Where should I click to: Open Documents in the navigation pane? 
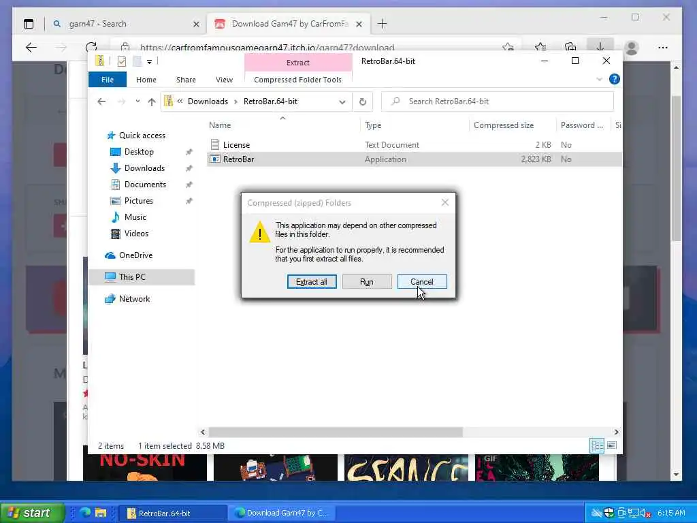[145, 185]
